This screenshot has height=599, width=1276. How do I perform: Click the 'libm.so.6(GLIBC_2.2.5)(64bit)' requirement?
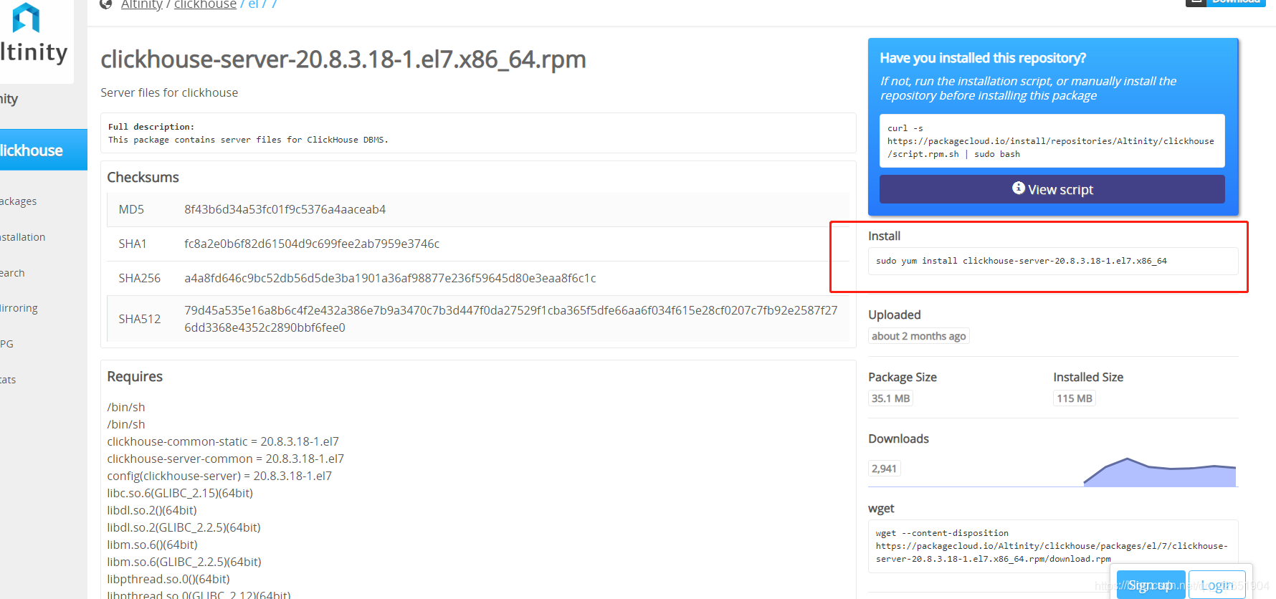[x=184, y=562]
